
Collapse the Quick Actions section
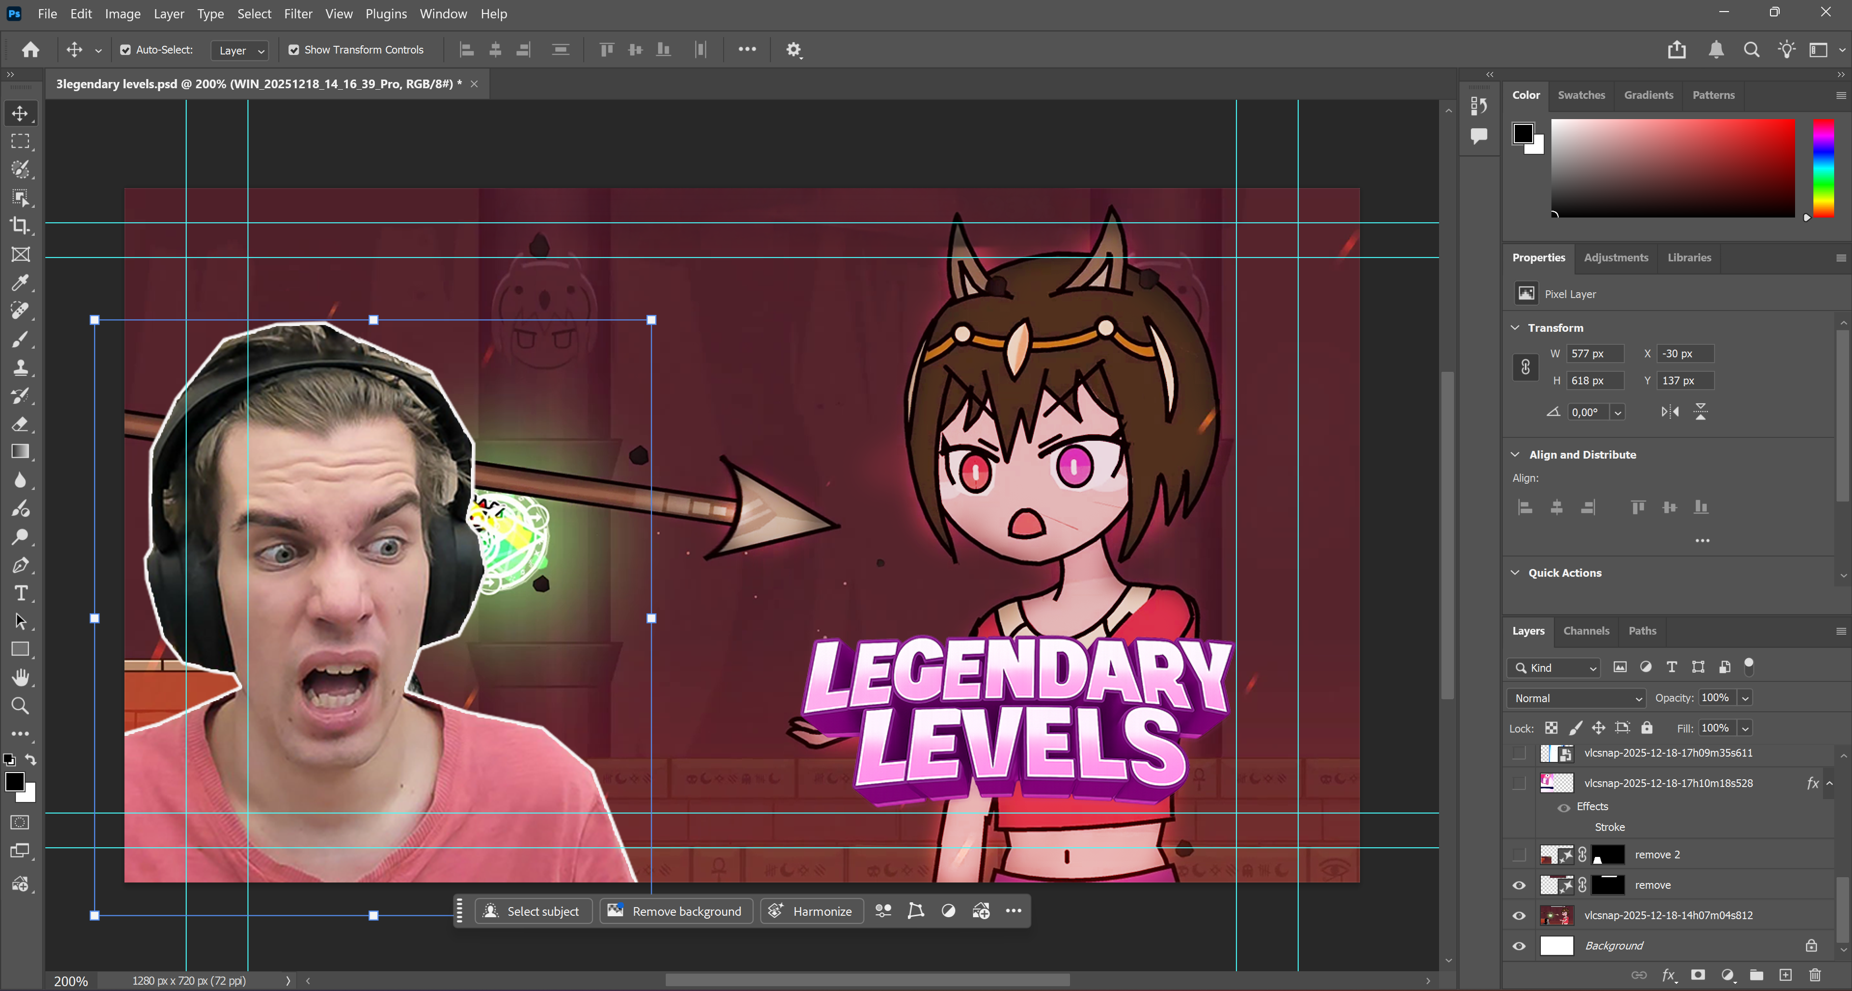(x=1515, y=573)
